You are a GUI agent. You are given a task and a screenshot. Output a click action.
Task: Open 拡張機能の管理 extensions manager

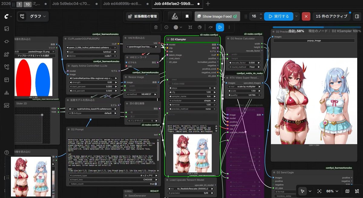(143, 16)
